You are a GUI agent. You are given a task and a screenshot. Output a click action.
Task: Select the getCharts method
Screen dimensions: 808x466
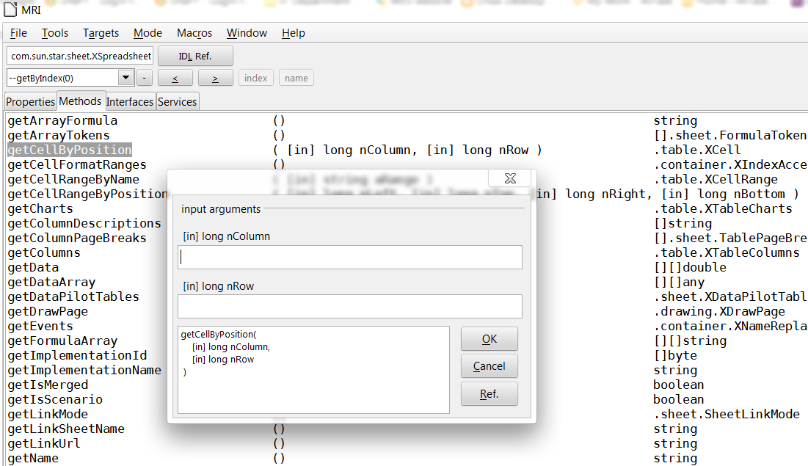[x=40, y=208]
